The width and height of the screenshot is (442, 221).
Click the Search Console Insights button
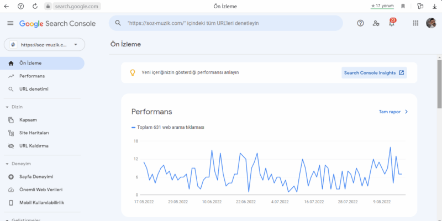click(374, 72)
